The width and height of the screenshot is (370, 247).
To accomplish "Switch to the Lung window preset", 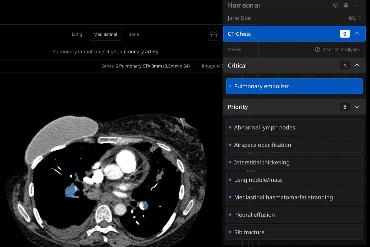I will 77,34.
